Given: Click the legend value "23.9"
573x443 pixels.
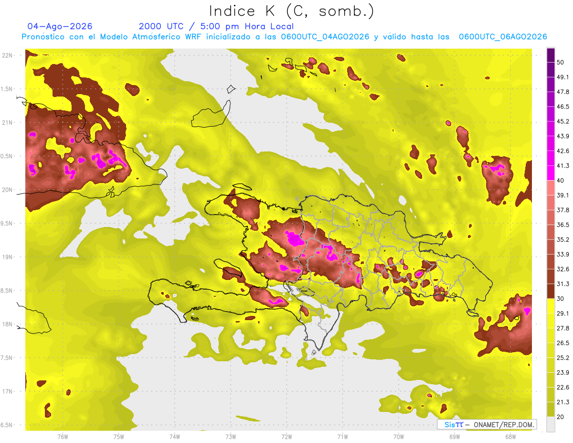Looking at the screenshot, I should pos(562,373).
